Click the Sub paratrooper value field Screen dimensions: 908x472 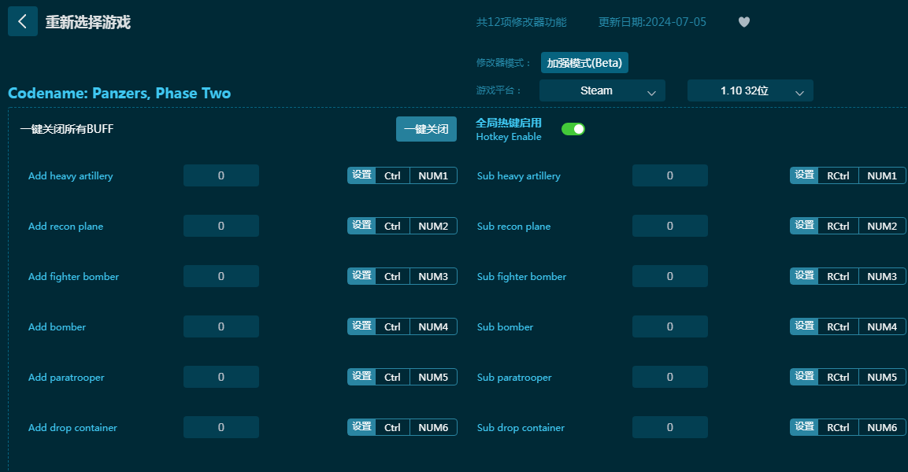point(670,377)
